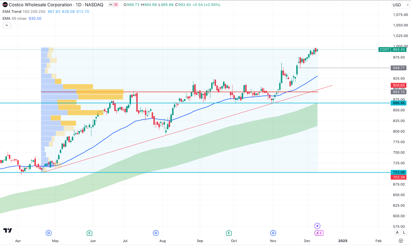Click the 2025 label on time axis
Screen dimensions: 411x246
click(343, 241)
